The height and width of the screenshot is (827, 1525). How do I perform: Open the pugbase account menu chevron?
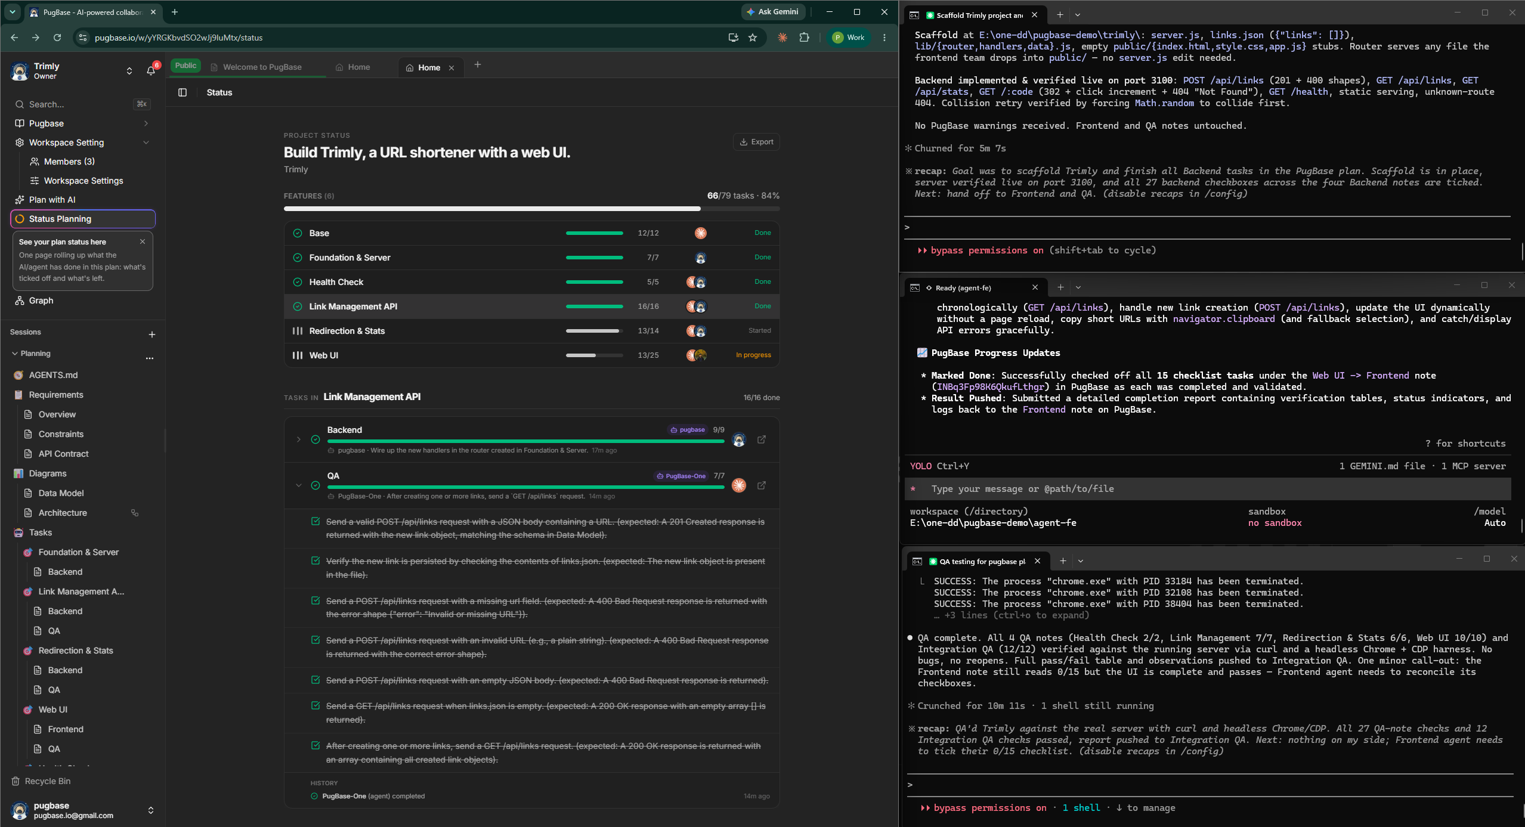151,810
